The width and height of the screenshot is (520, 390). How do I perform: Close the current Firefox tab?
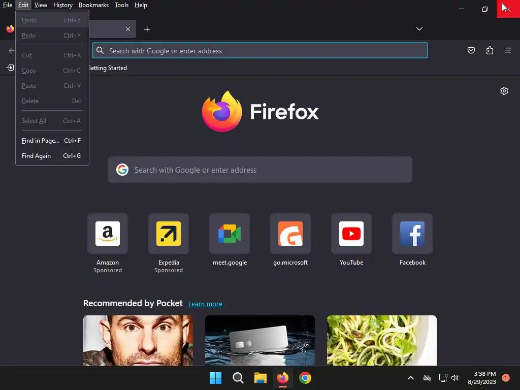pos(128,29)
